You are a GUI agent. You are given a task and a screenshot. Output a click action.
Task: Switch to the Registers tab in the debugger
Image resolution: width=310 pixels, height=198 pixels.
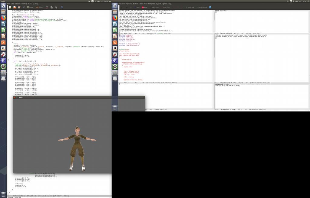coord(223,11)
